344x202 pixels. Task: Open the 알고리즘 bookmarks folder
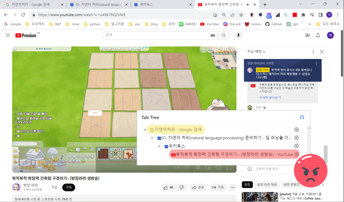[115, 24]
